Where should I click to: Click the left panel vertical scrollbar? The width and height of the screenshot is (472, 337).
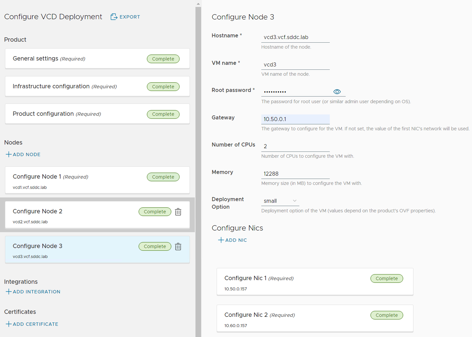coord(198,165)
